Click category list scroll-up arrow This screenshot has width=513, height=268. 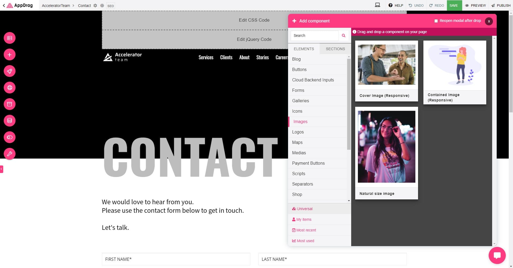click(349, 57)
